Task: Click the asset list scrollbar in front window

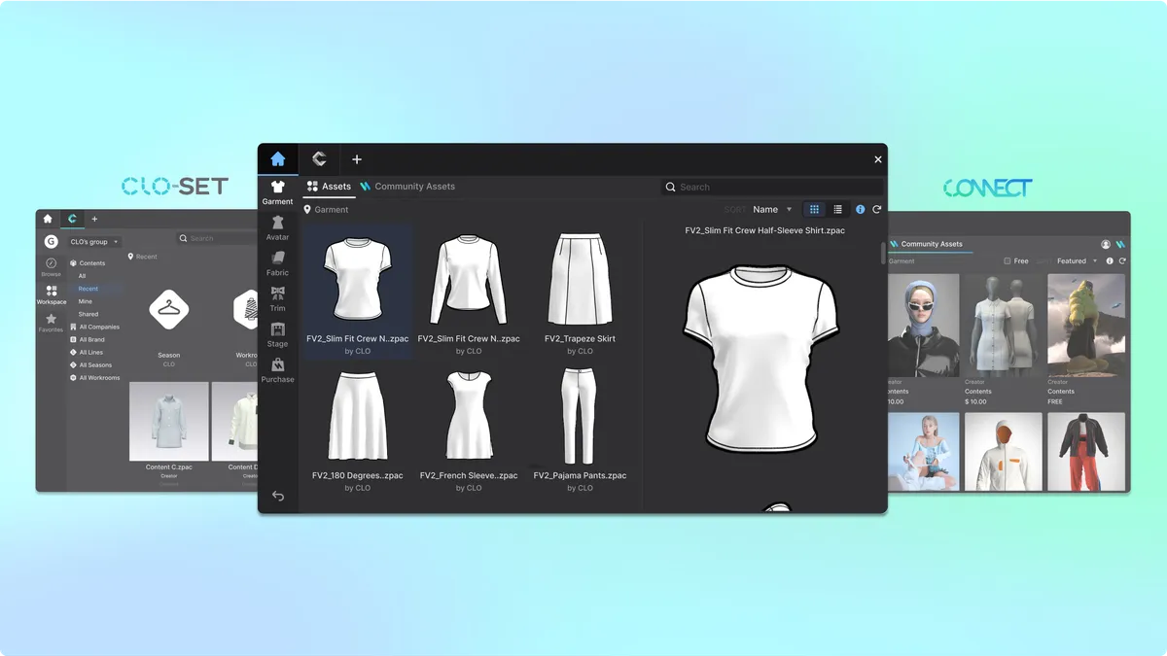Action: pyautogui.click(x=883, y=253)
